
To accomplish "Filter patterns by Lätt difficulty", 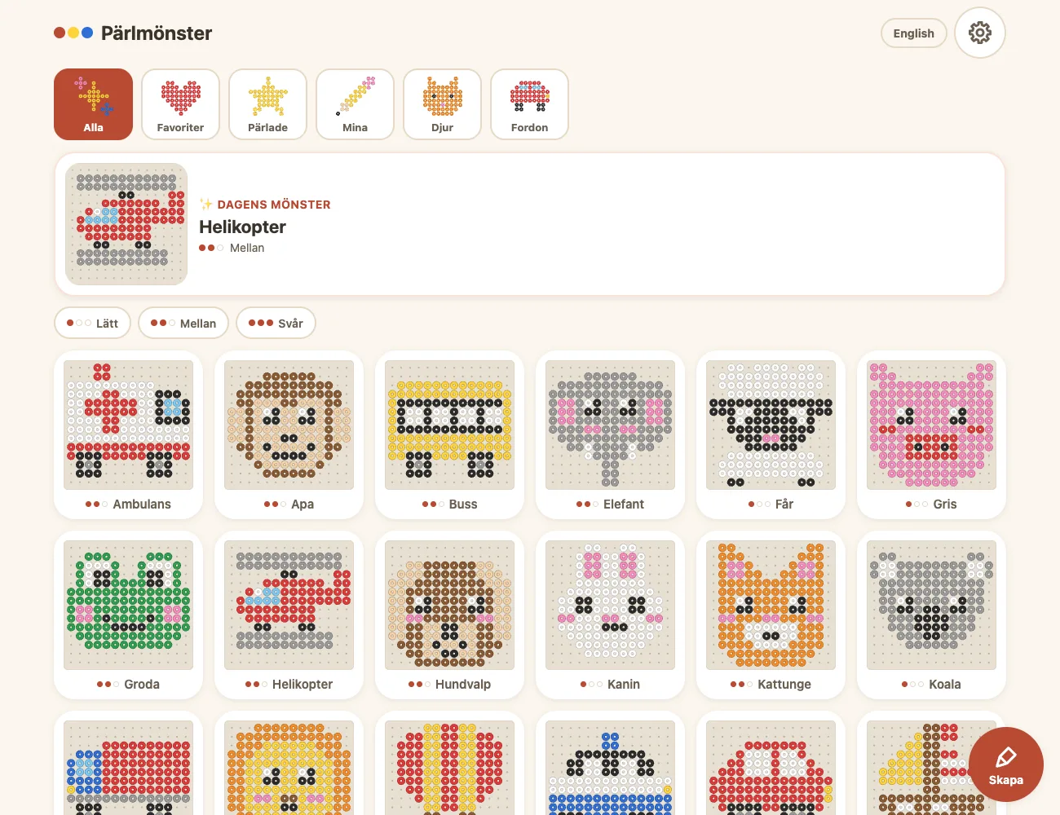I will point(92,323).
